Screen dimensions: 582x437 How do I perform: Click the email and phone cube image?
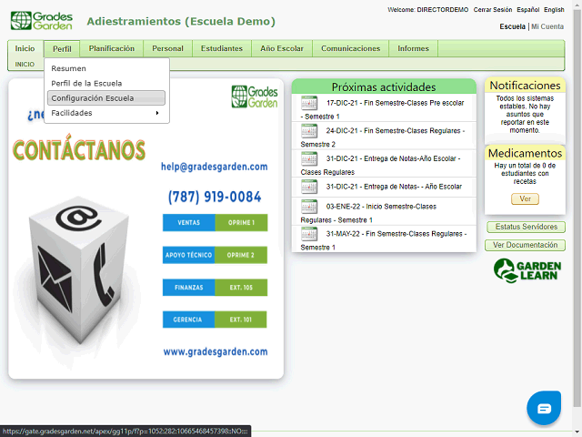(x=79, y=270)
